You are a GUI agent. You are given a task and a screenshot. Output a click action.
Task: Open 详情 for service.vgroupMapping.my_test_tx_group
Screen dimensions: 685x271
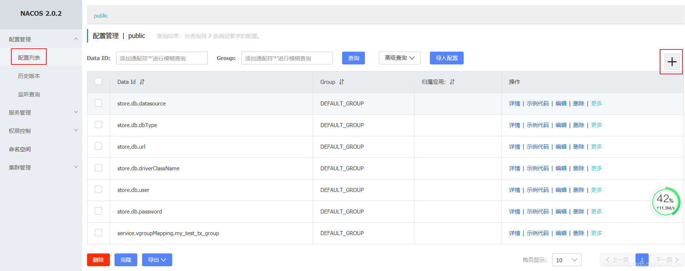(515, 233)
